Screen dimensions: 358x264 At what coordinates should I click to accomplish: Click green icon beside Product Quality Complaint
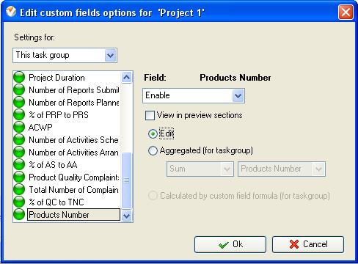pos(19,177)
